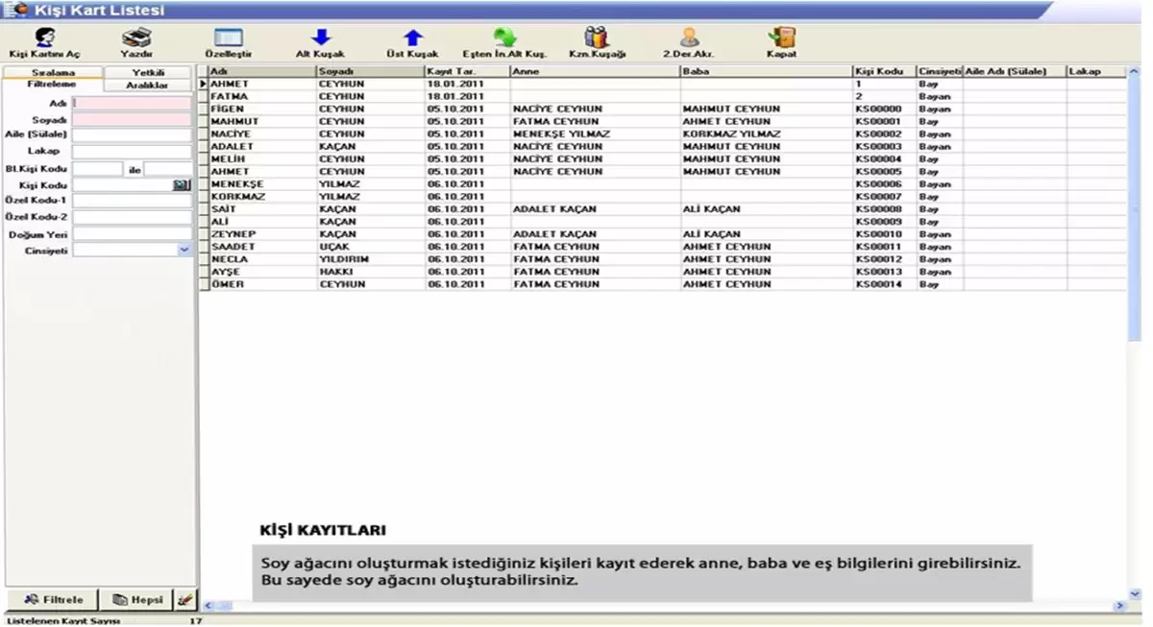Image resolution: width=1153 pixels, height=627 pixels.
Task: Click the Üst Kuşak up arrow
Action: click(412, 38)
